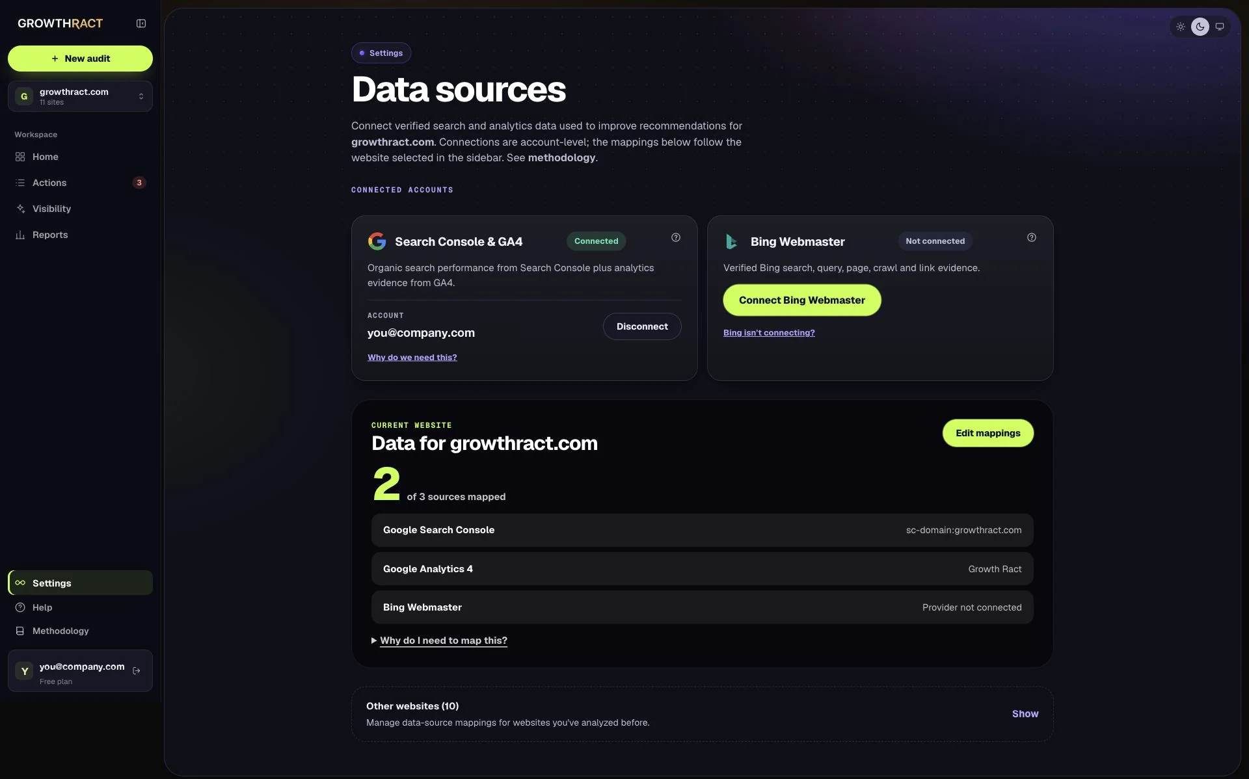Image resolution: width=1249 pixels, height=779 pixels.
Task: Open Actions in sidebar
Action: pyautogui.click(x=80, y=183)
